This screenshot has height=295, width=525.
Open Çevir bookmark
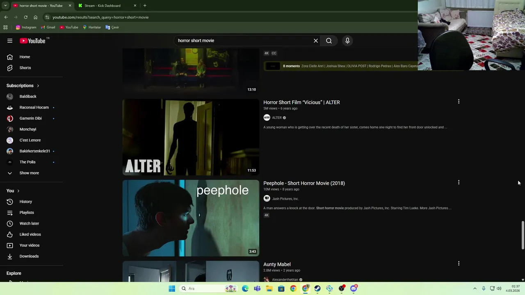click(x=112, y=27)
